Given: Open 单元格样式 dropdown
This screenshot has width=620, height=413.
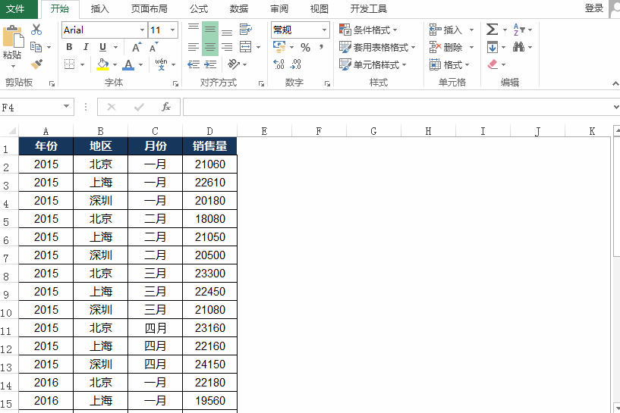Looking at the screenshot, I should click(x=373, y=64).
